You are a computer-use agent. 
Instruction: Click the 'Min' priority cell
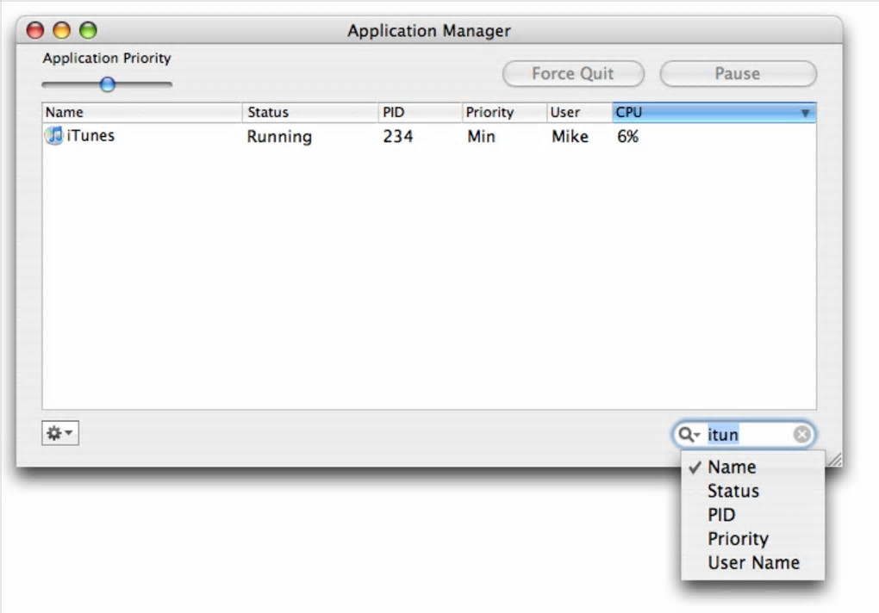(481, 137)
